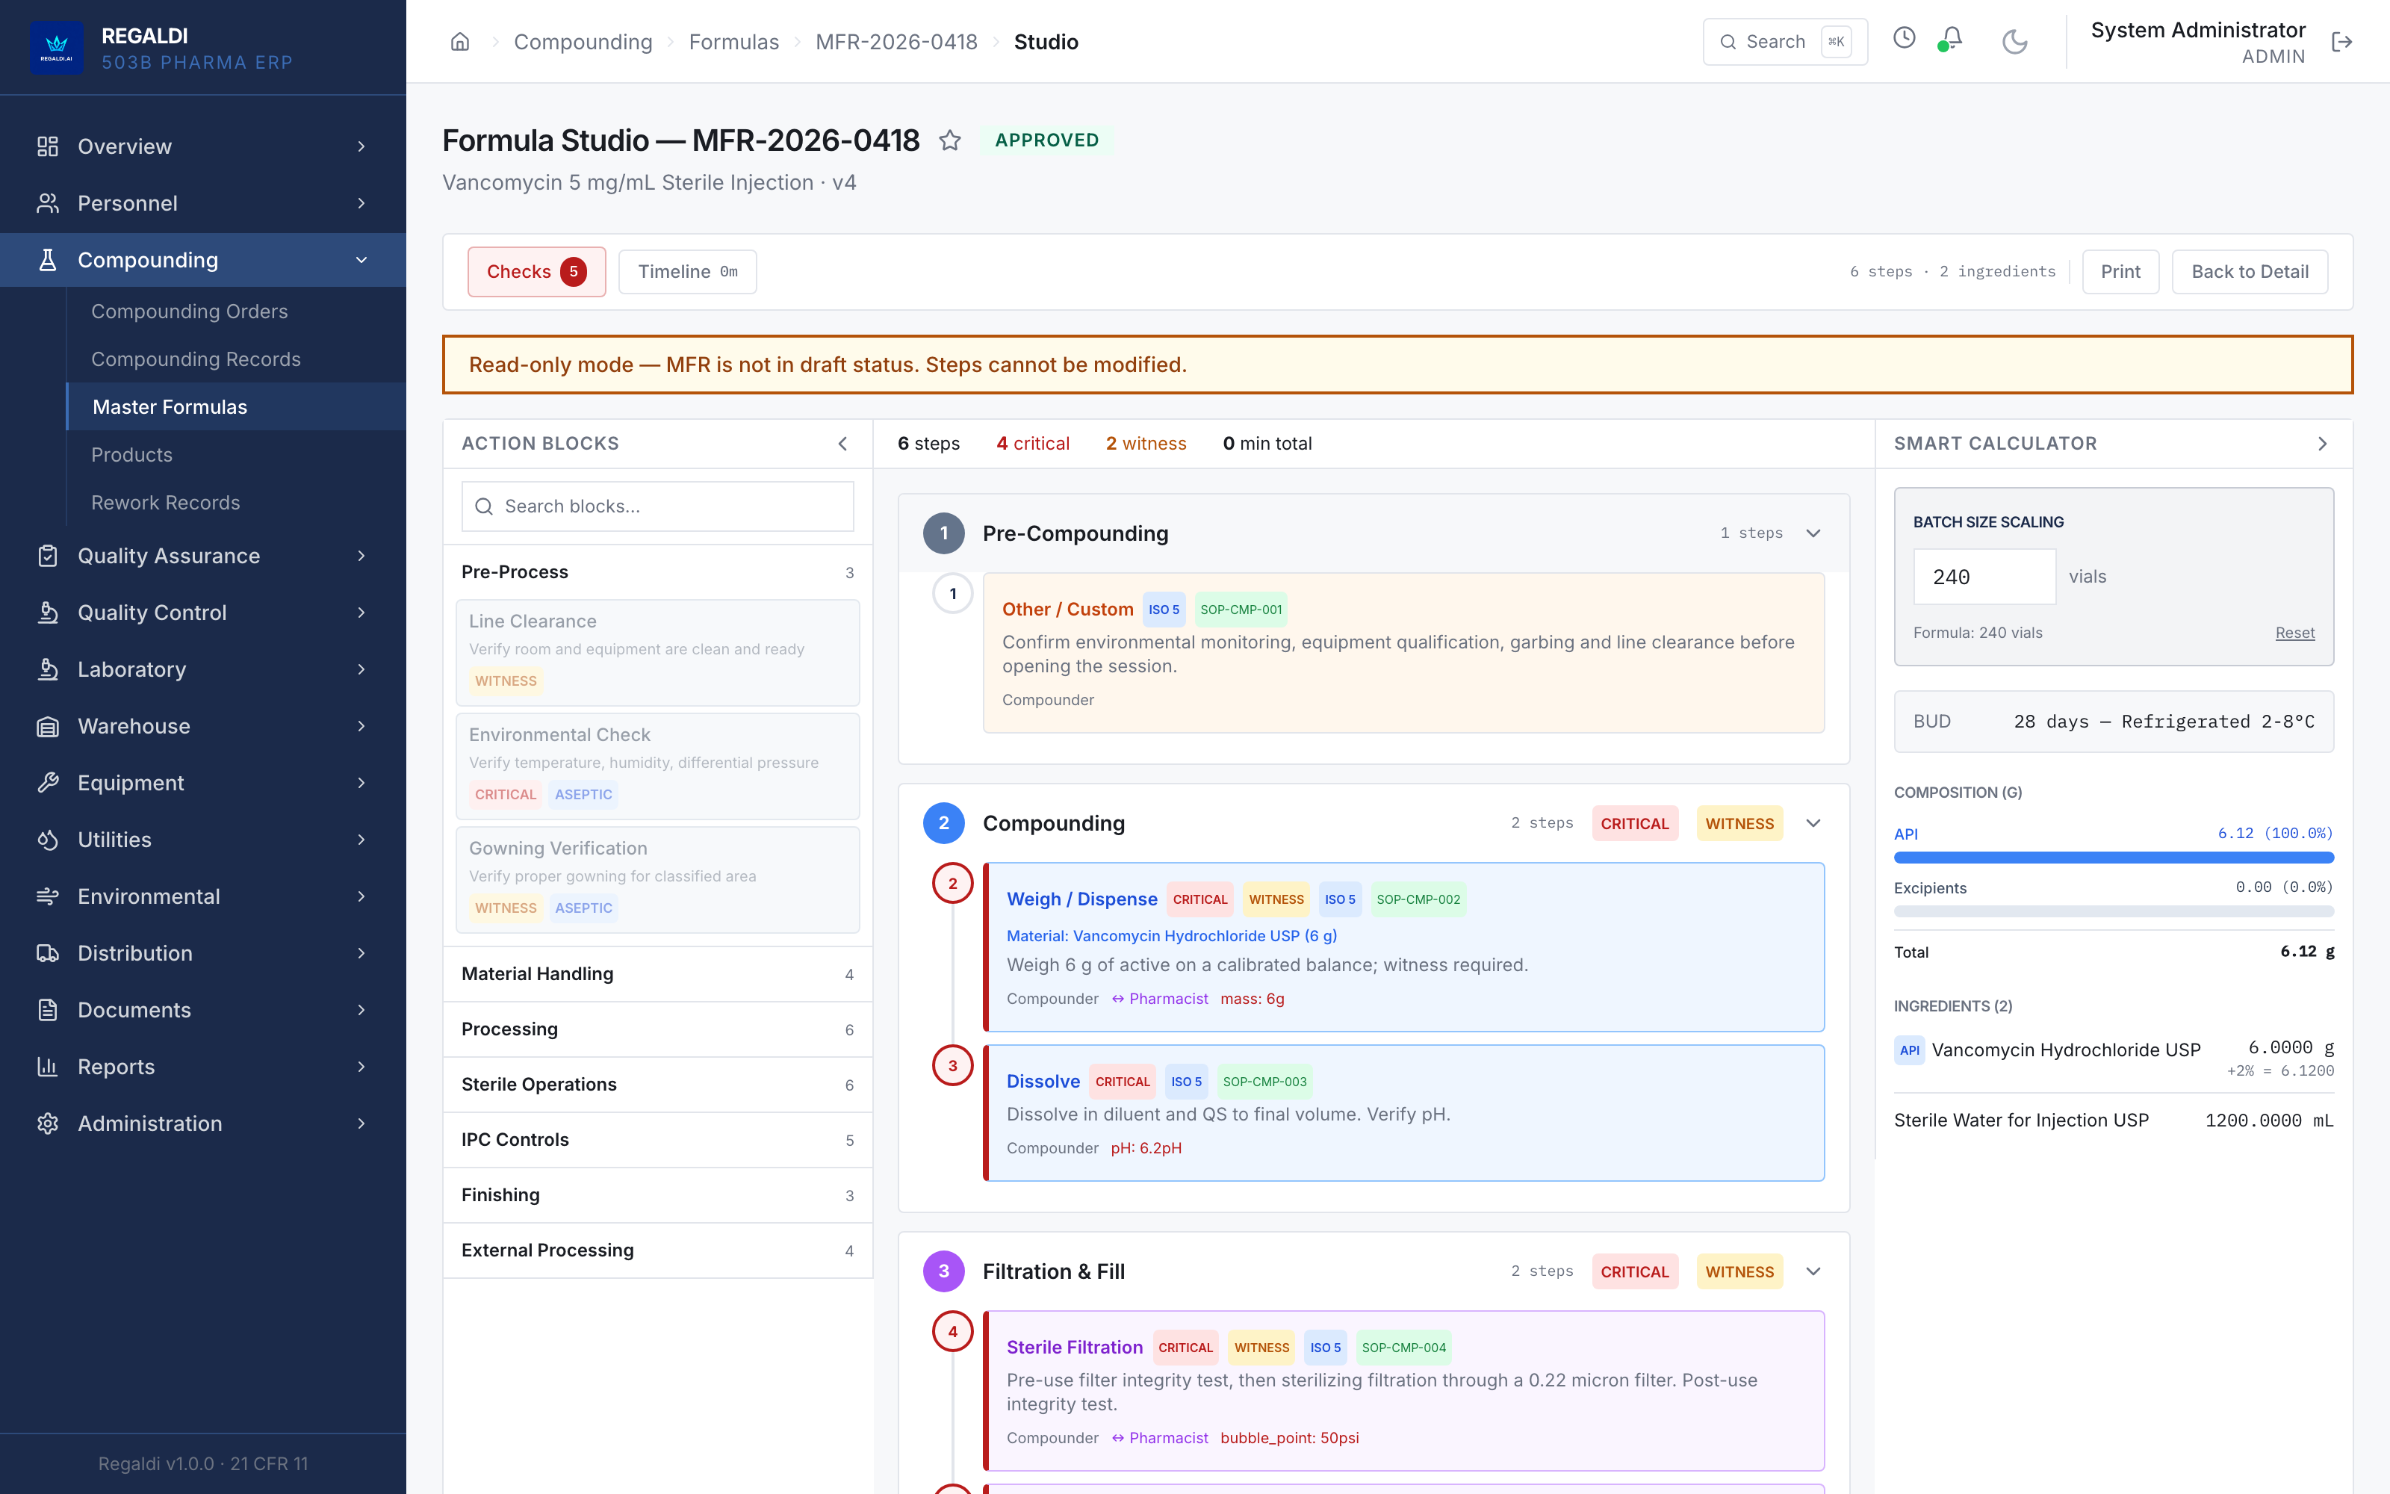Expand the Warehouse menu chevron
Viewport: 2390px width, 1494px height.
point(361,726)
